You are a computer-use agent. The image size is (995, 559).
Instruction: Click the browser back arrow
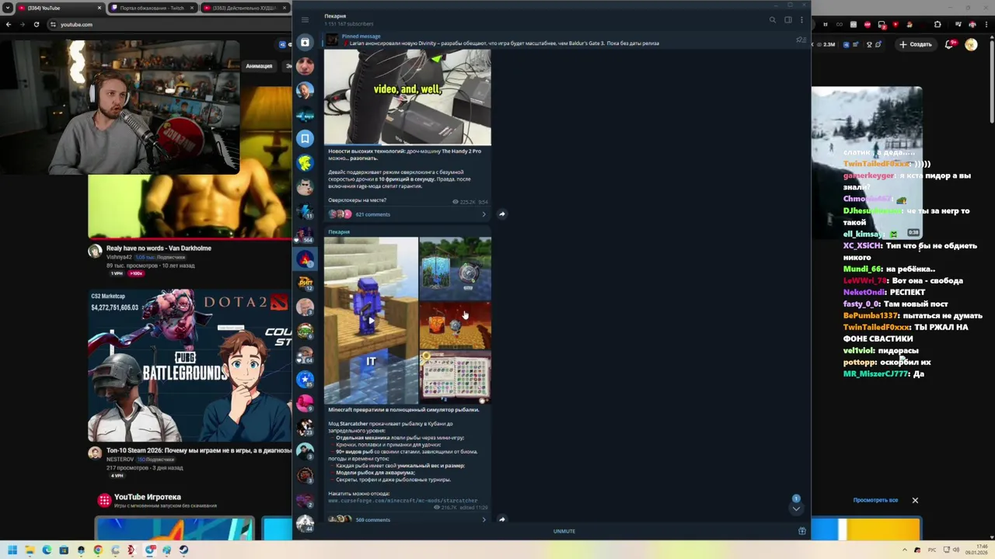[x=9, y=24]
